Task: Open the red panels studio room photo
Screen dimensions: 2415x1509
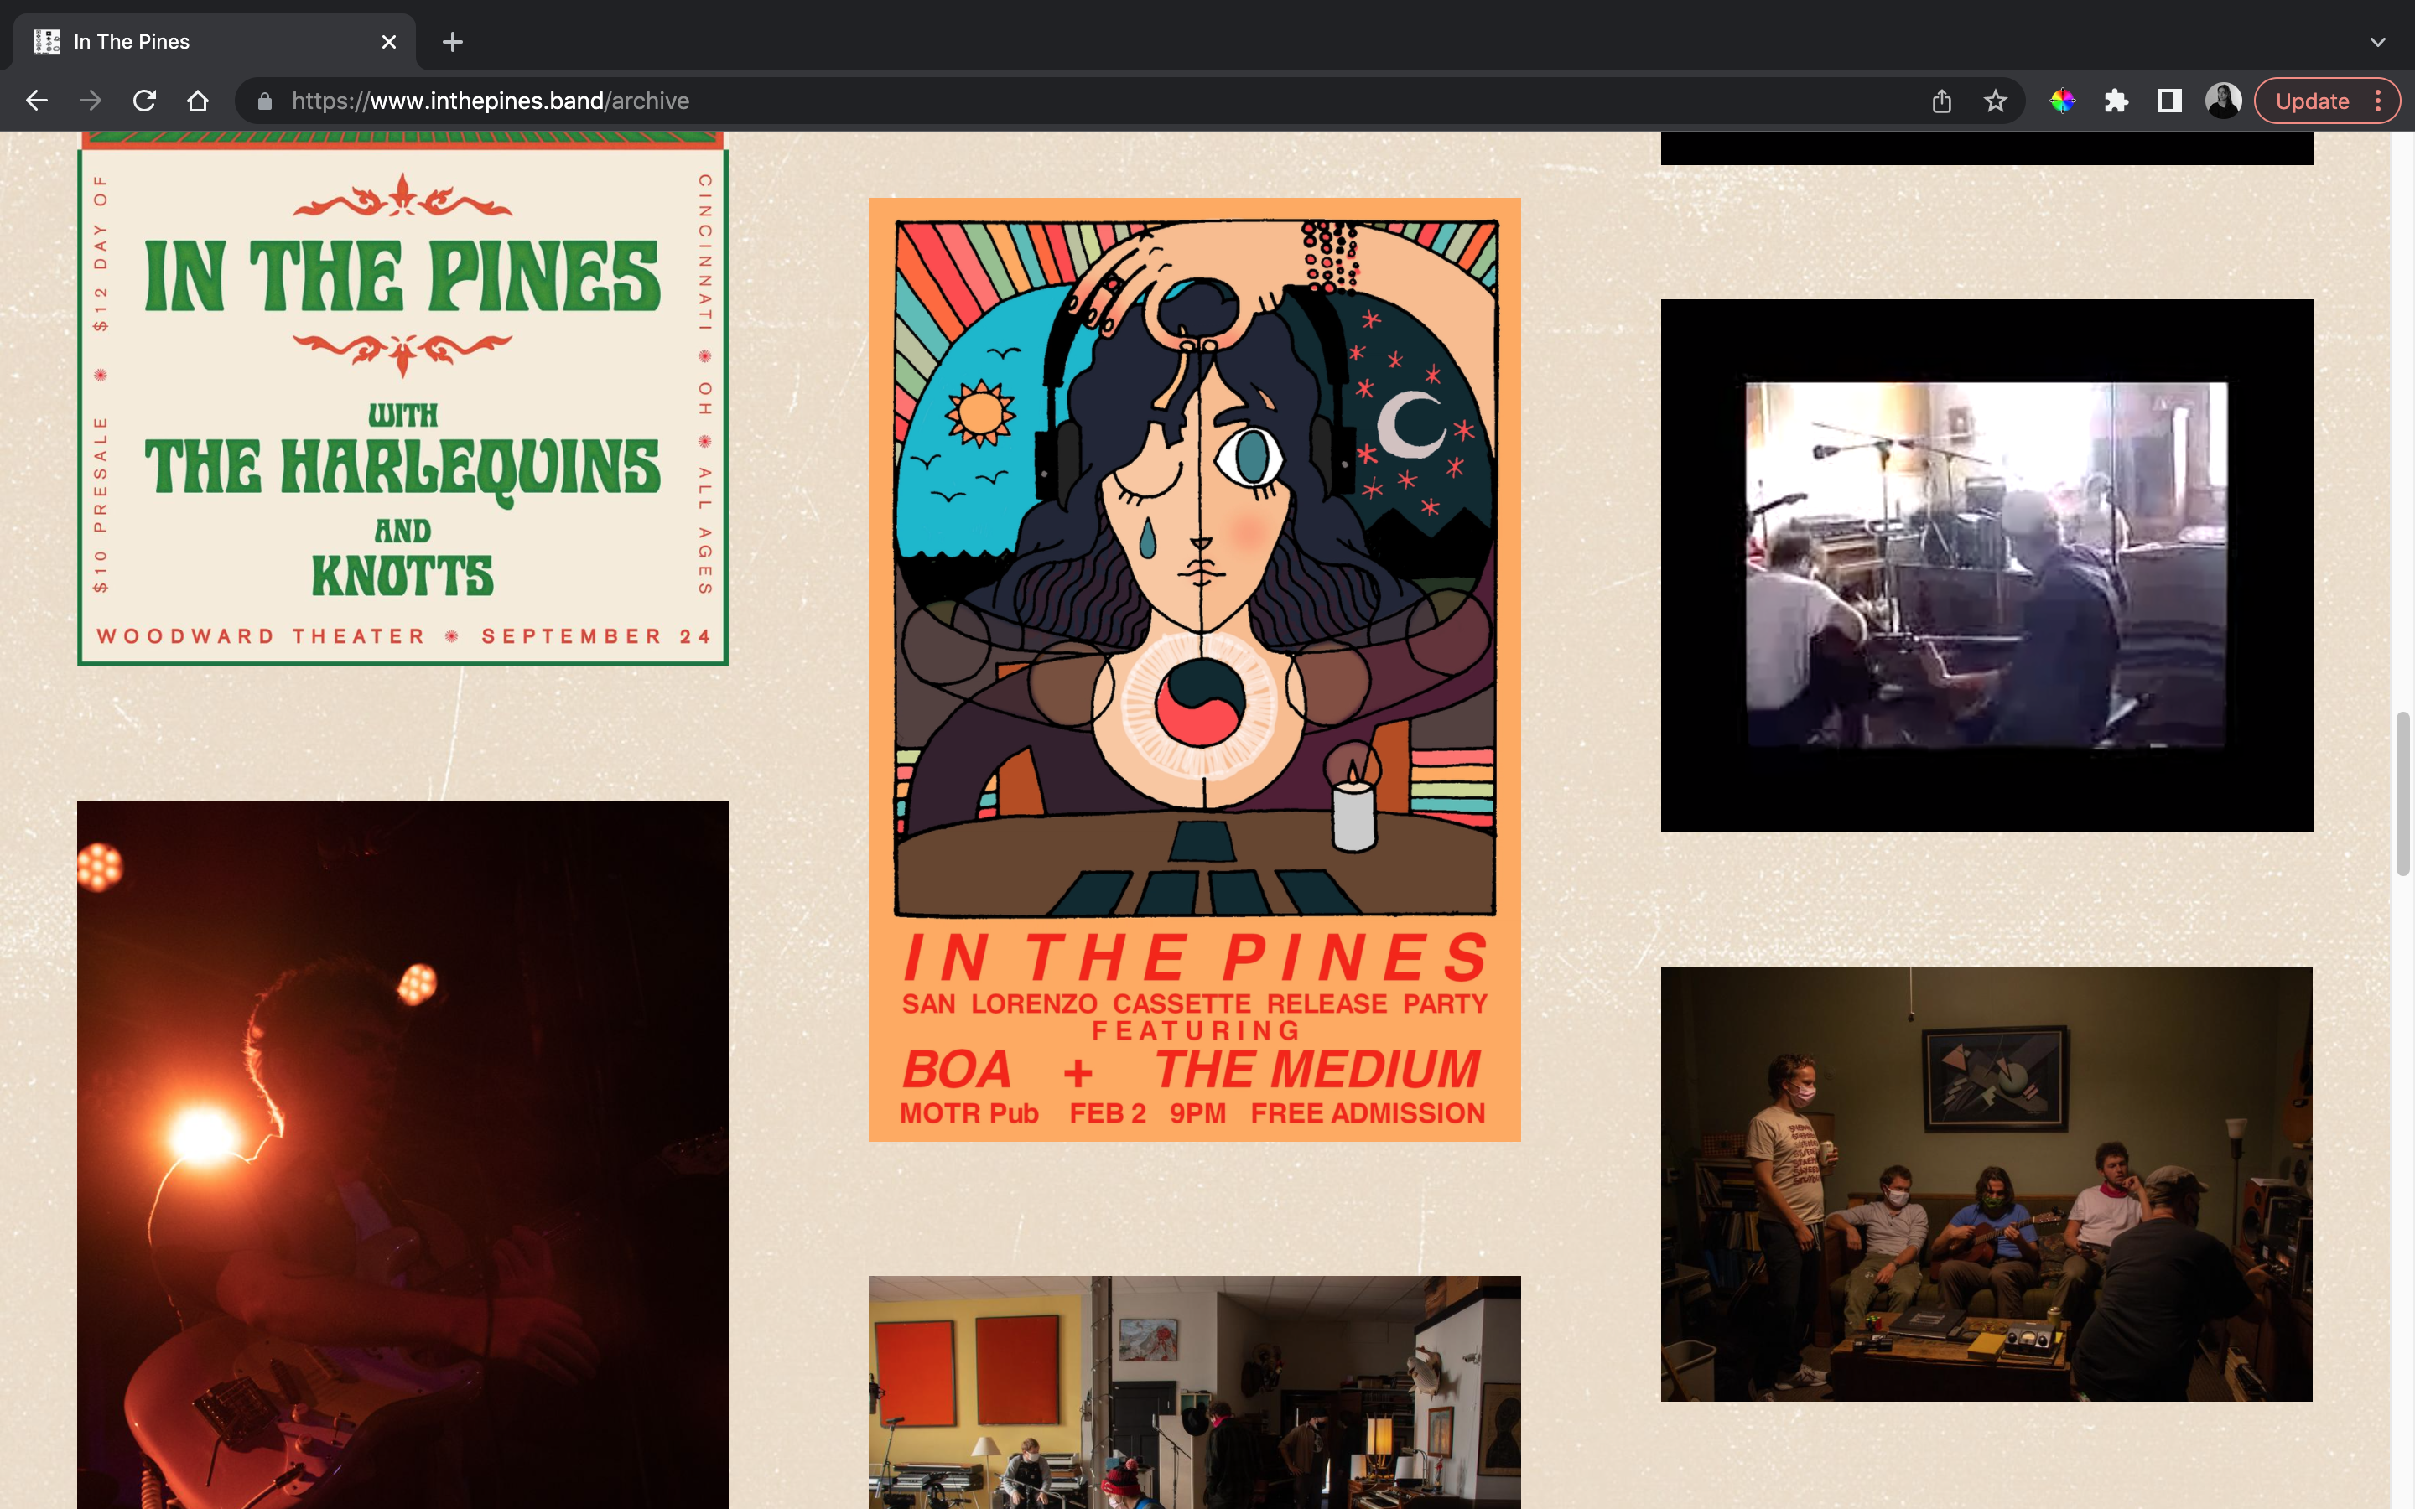Action: pyautogui.click(x=1195, y=1392)
